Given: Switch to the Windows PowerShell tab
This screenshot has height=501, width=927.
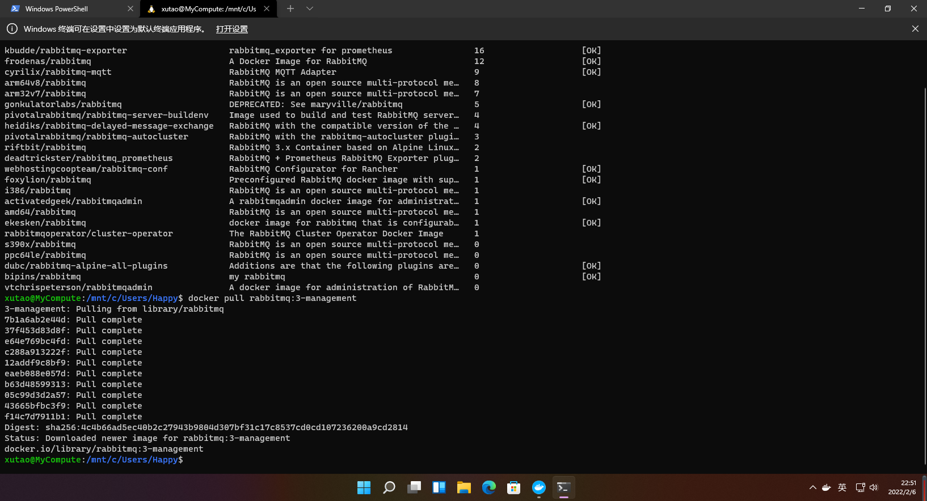Looking at the screenshot, I should (x=70, y=9).
